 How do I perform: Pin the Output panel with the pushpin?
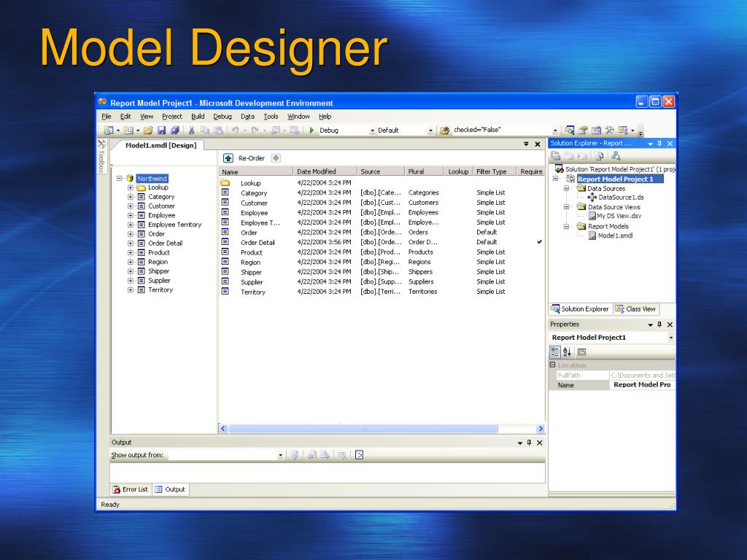[530, 443]
